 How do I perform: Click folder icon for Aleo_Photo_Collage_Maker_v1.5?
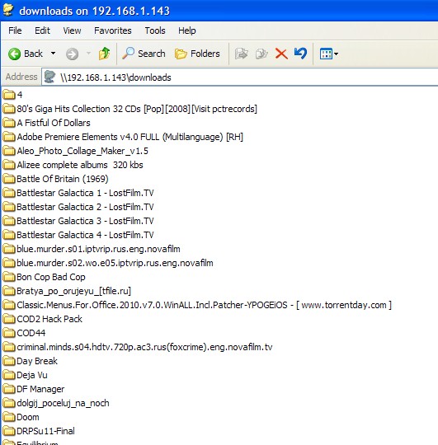coord(9,151)
